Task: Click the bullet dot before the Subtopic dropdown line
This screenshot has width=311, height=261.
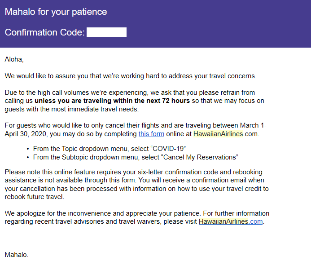Action: click(x=28, y=157)
